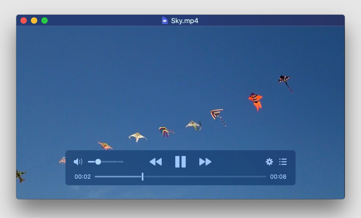The width and height of the screenshot is (361, 218).
Task: Select the rewind icon
Action: coord(156,162)
